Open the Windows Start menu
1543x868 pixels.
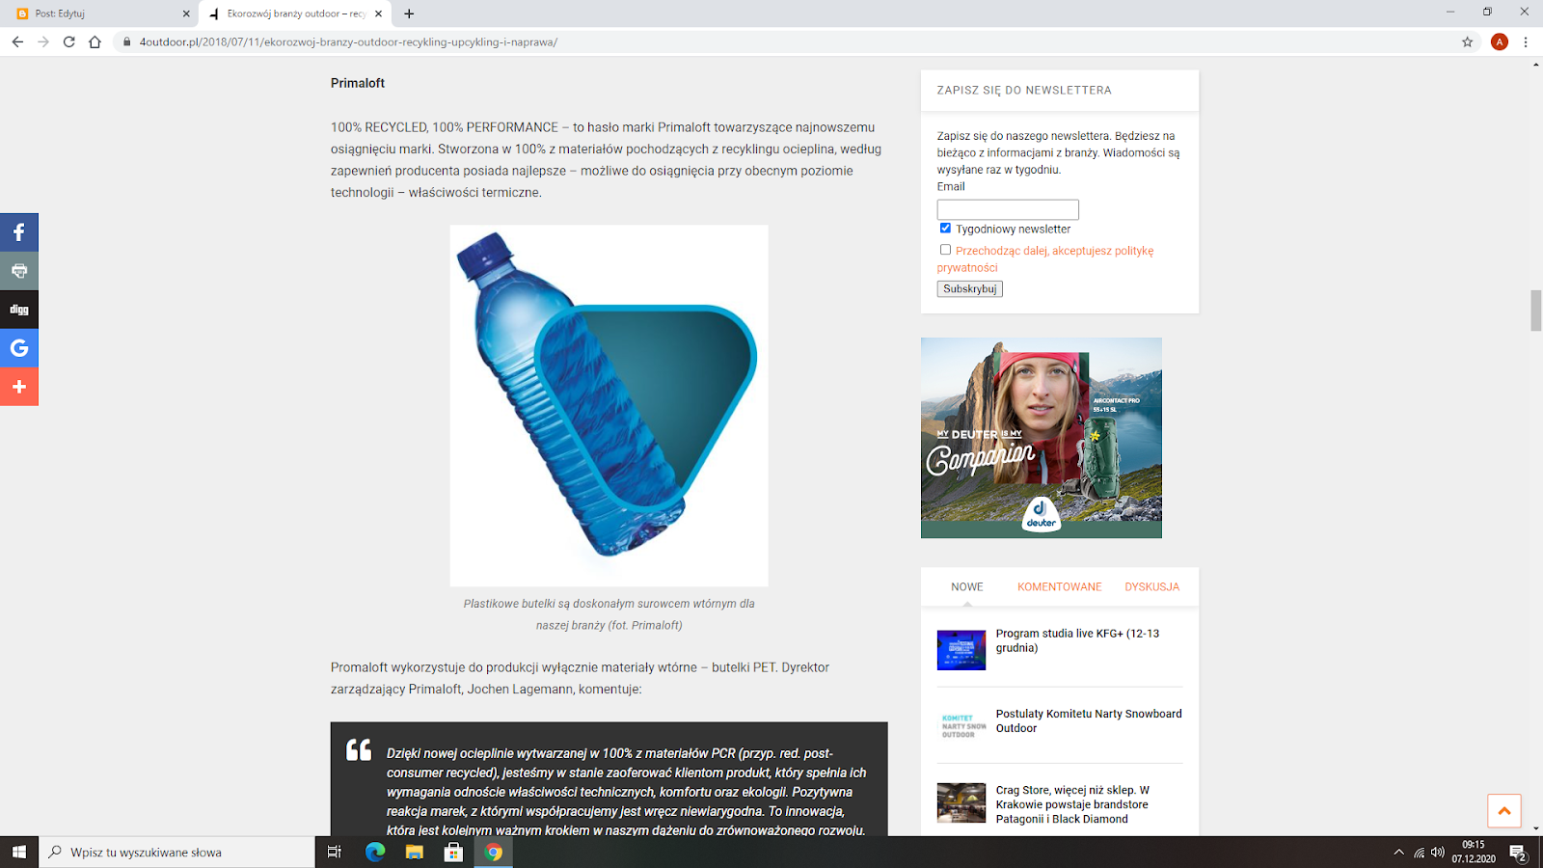[19, 852]
